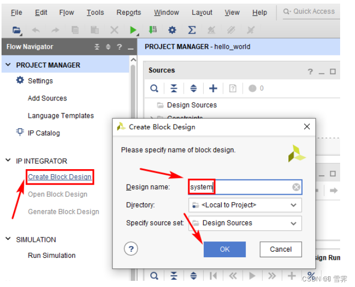The width and height of the screenshot is (355, 287).
Task: Click the Paste icon in toolbar
Action: pos(94,30)
